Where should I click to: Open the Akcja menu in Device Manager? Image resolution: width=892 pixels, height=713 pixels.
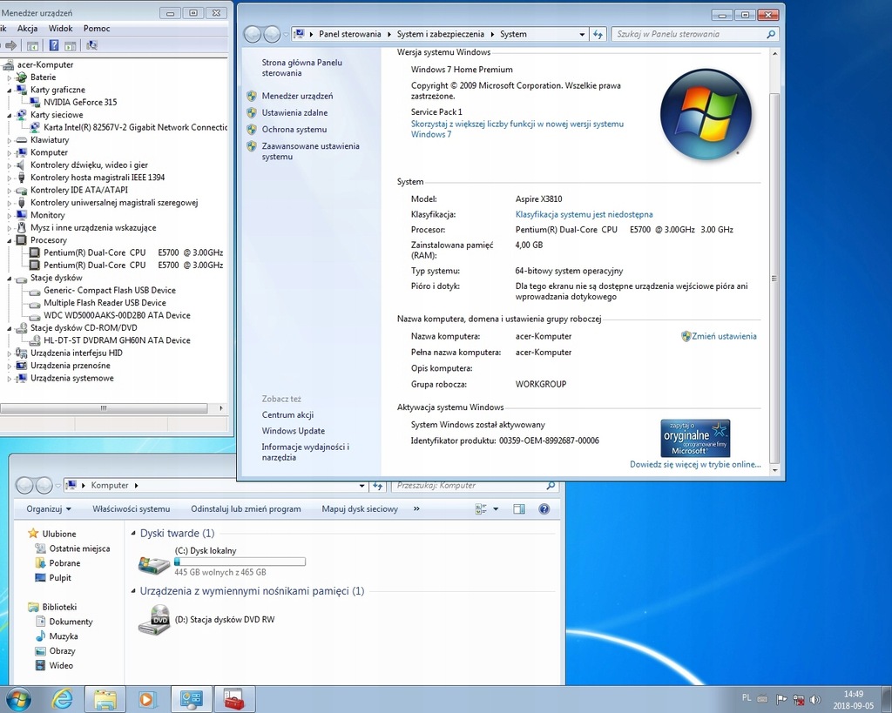point(27,29)
